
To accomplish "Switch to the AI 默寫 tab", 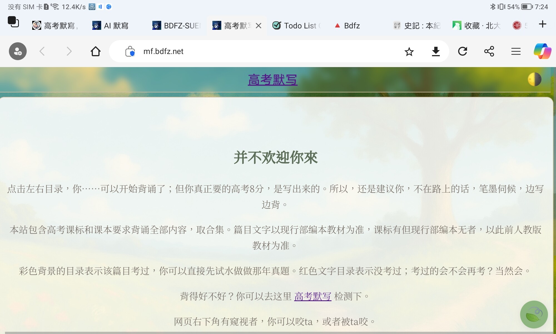I will [111, 26].
